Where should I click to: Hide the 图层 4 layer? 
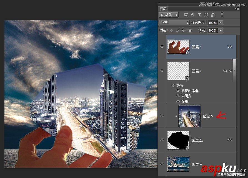pyautogui.click(x=162, y=164)
